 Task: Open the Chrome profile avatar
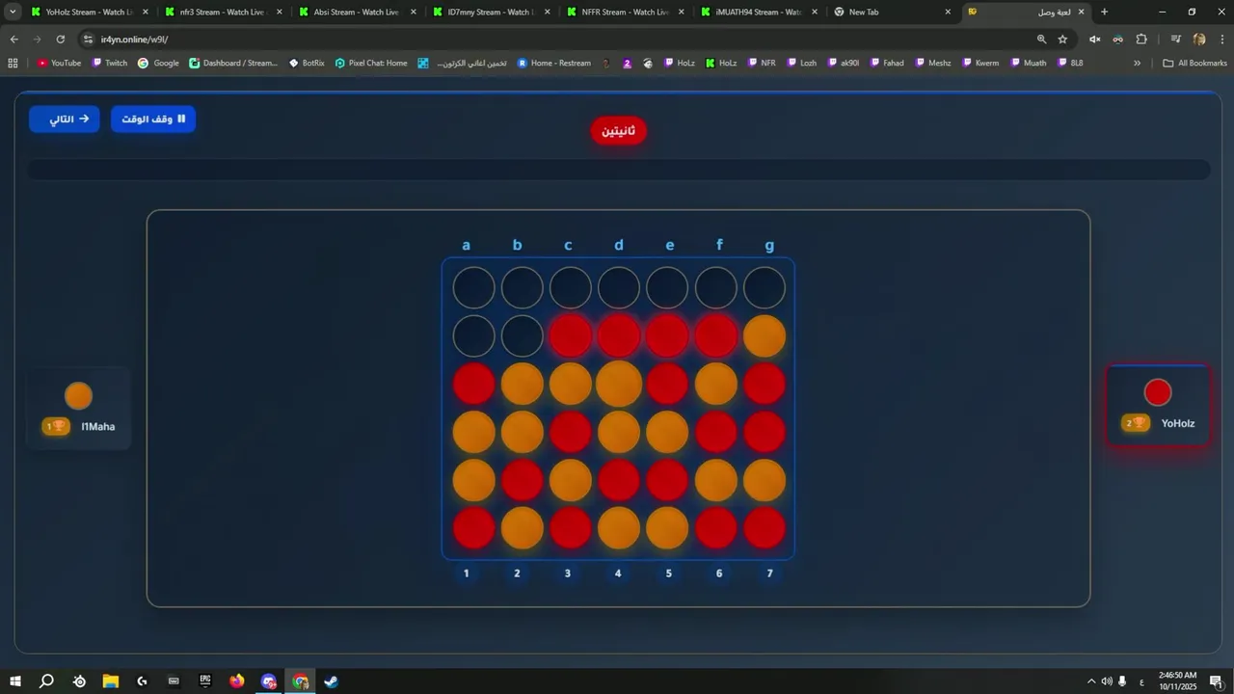click(1199, 40)
